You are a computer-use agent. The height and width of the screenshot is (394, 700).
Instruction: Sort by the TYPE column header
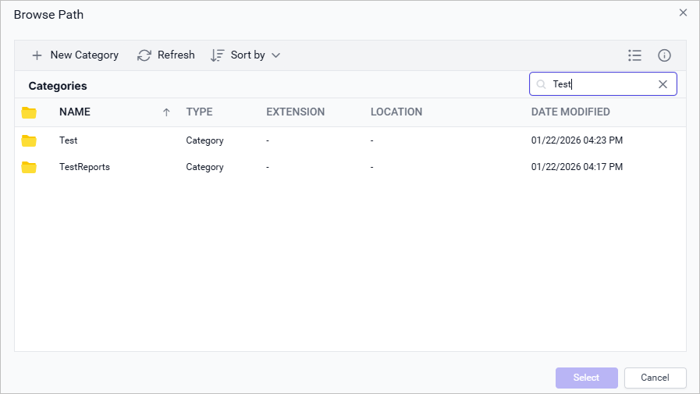199,112
